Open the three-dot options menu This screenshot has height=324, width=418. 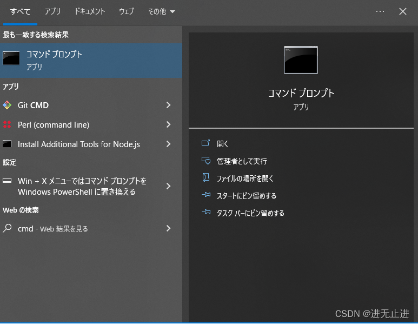(x=380, y=11)
